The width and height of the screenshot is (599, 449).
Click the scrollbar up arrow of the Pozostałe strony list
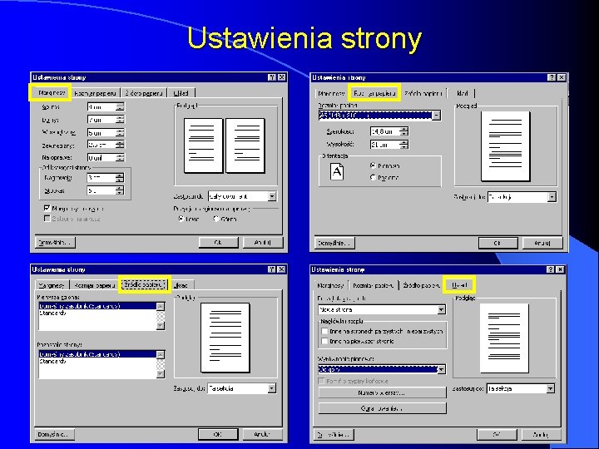click(161, 355)
